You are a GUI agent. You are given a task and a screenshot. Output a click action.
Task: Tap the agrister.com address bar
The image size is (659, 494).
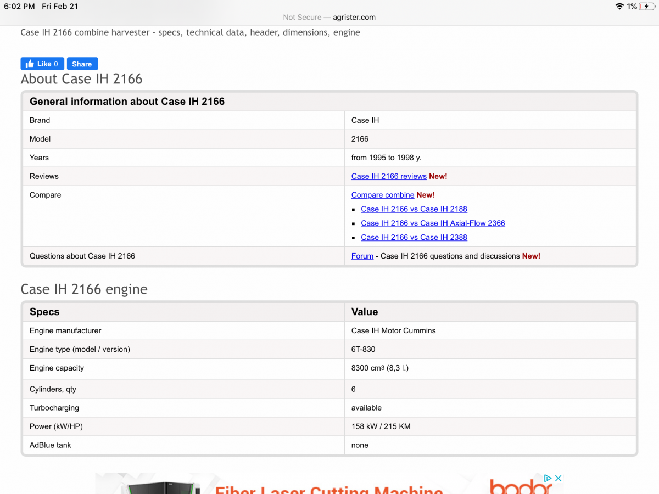(x=329, y=17)
